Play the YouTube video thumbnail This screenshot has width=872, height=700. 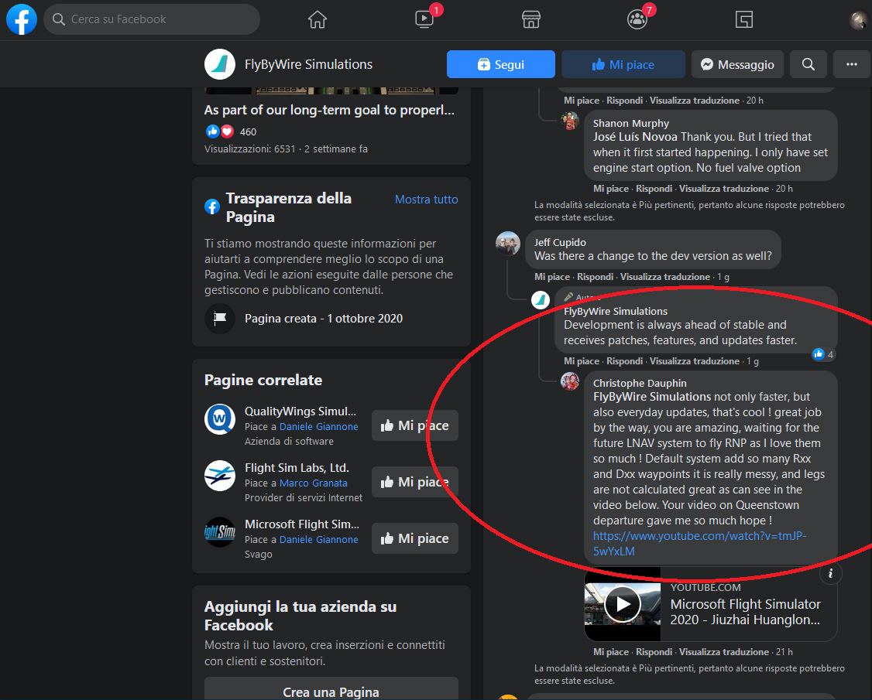(623, 604)
